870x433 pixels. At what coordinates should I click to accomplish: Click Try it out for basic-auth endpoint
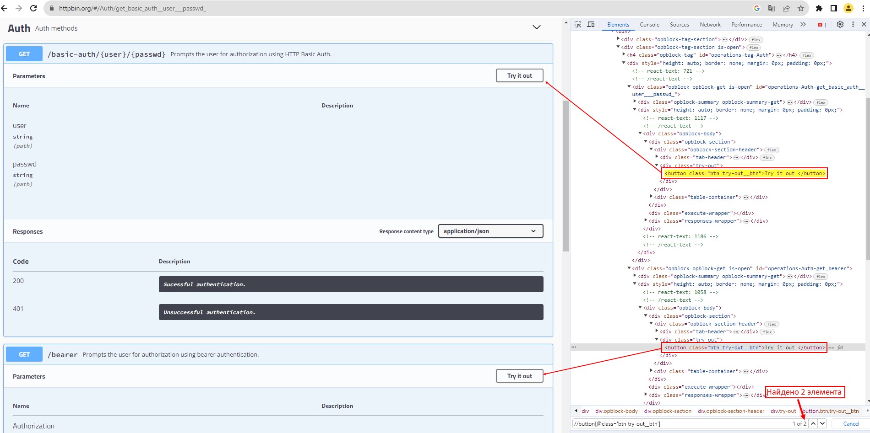[519, 75]
